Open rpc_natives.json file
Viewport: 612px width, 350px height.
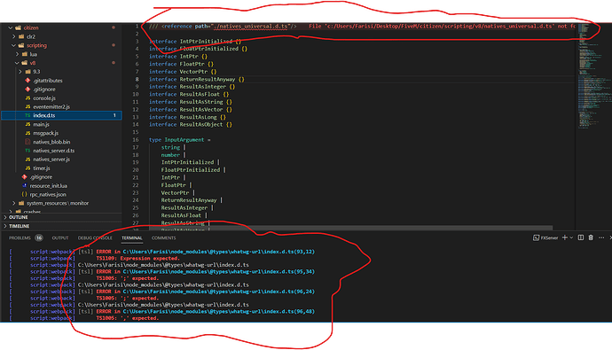click(x=48, y=194)
